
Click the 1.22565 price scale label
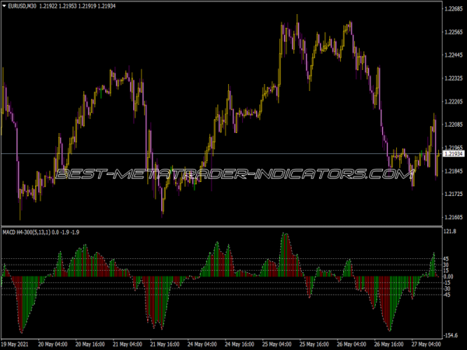[x=451, y=32]
